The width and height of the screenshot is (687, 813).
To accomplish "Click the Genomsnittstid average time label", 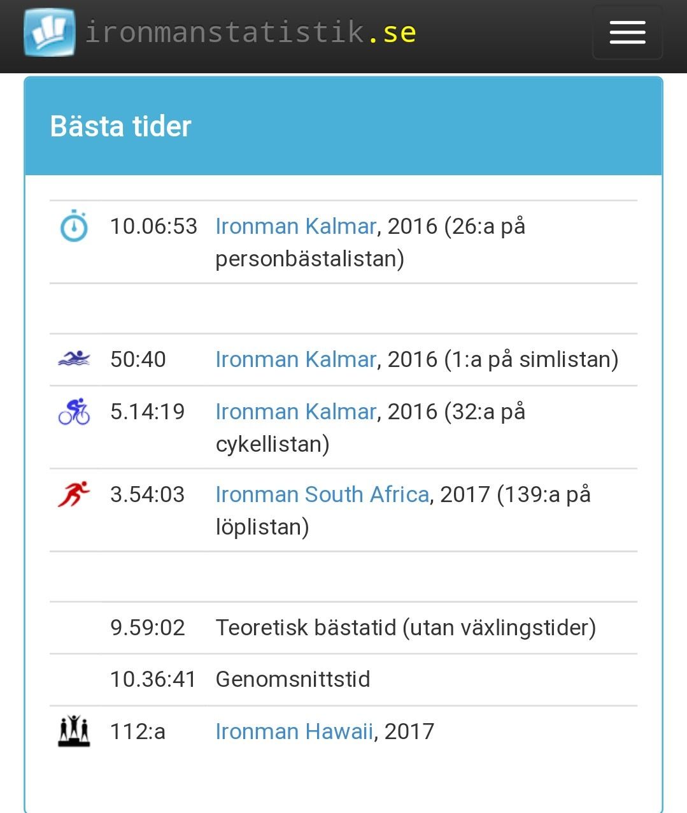I will click(x=293, y=679).
